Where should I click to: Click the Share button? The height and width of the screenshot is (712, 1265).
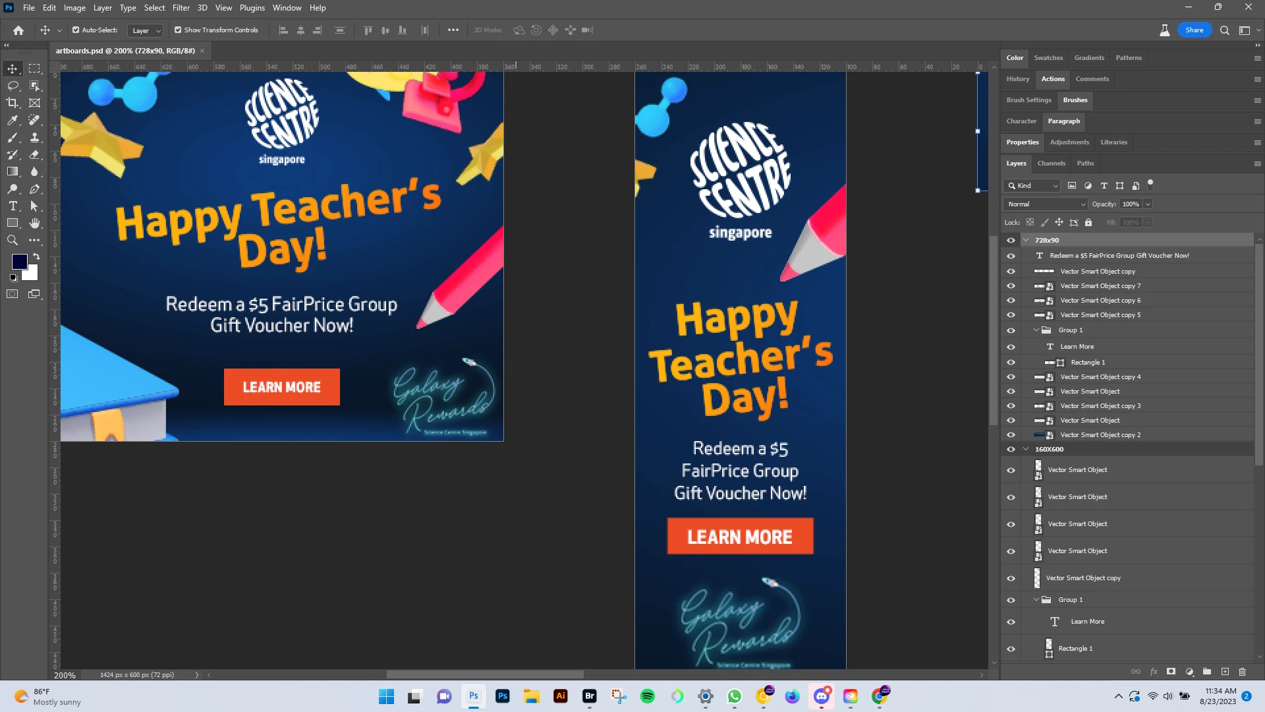(1194, 30)
